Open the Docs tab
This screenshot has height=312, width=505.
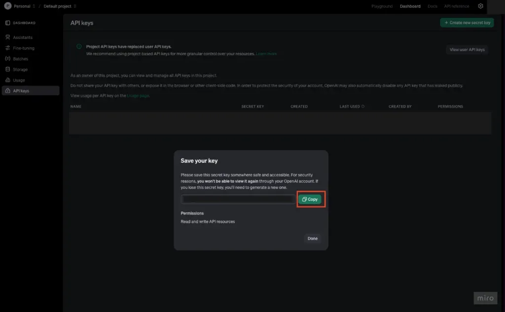tap(432, 6)
